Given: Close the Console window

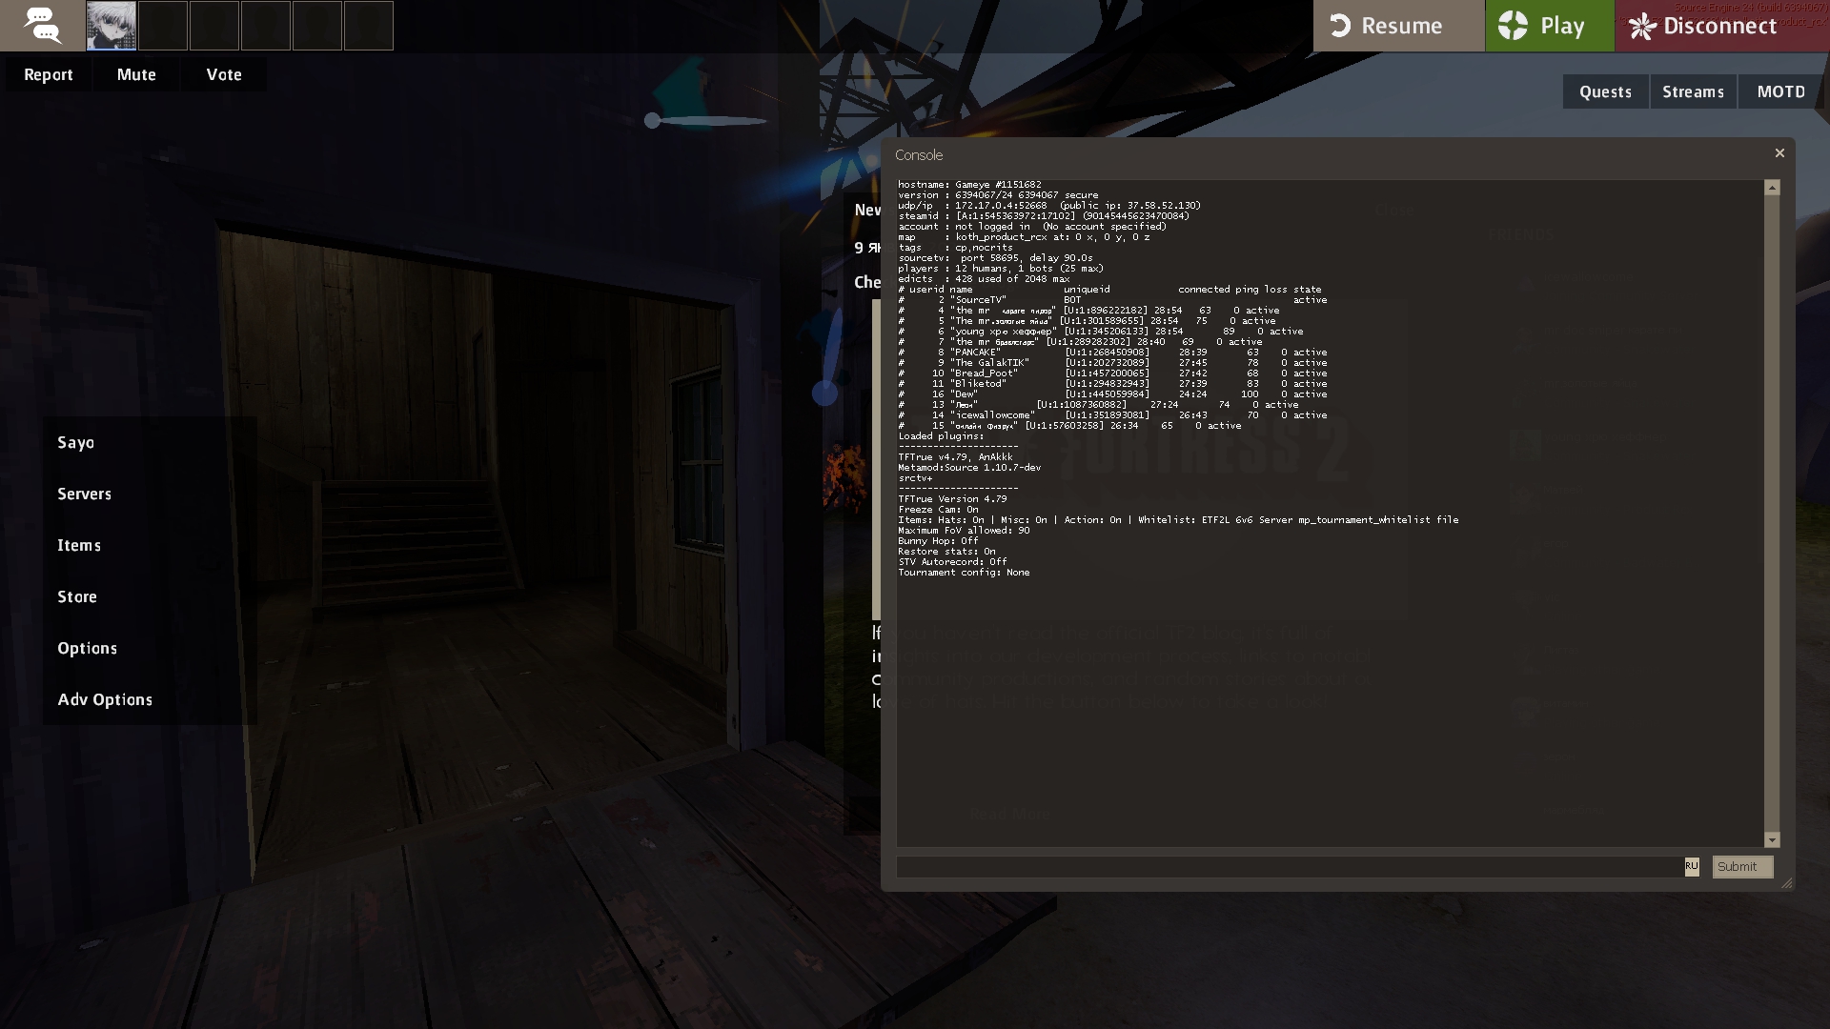Looking at the screenshot, I should [1779, 153].
